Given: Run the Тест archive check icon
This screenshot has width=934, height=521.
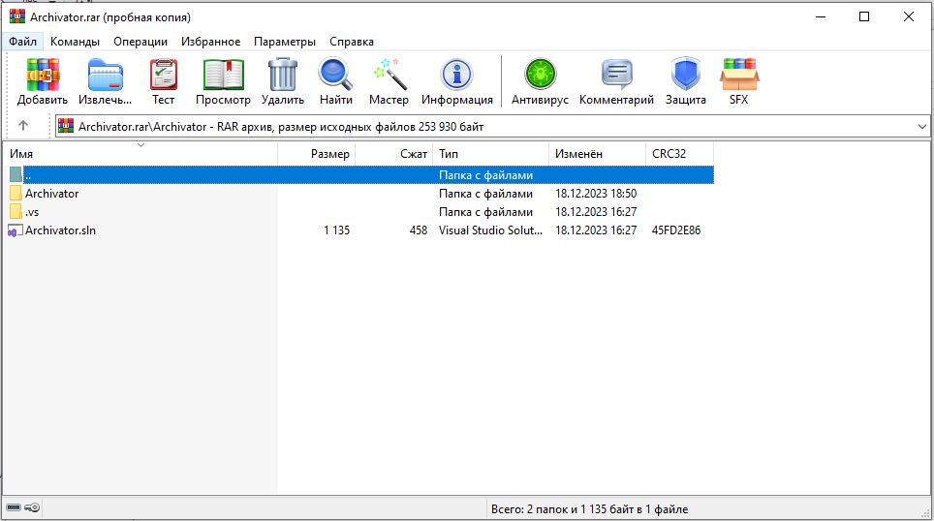Looking at the screenshot, I should 164,75.
